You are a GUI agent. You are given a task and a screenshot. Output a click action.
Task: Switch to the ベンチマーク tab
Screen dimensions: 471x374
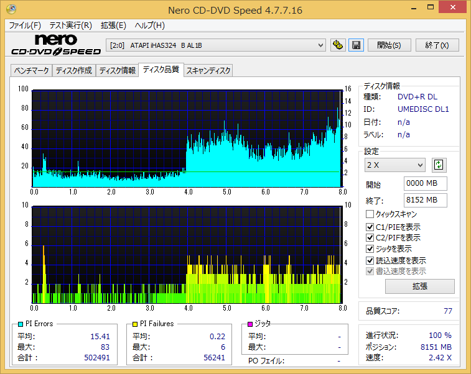click(31, 71)
